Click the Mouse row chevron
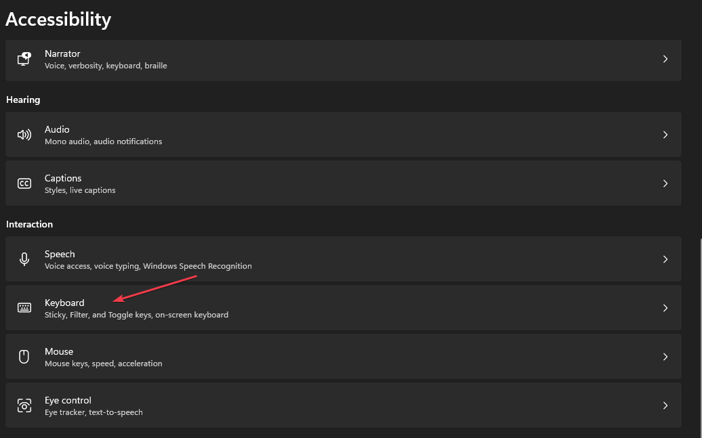Image resolution: width=702 pixels, height=438 pixels. pos(665,357)
